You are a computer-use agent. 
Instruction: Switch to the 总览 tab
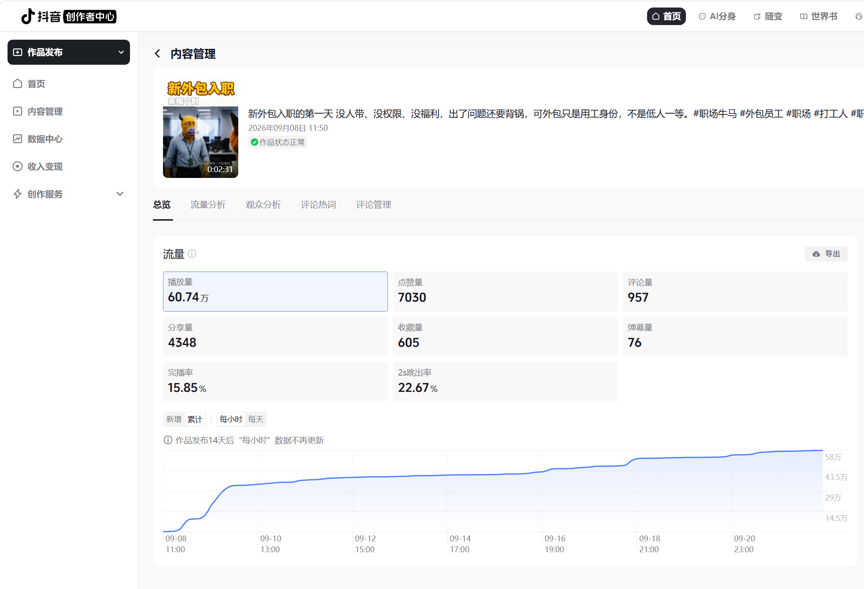(162, 205)
